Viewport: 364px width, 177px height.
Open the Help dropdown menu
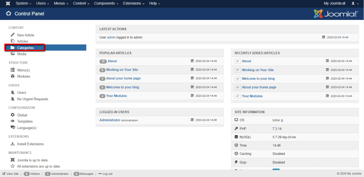click(155, 4)
